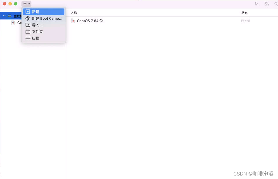Open the snapshot manager toolbar icon
This screenshot has width=278, height=179.
point(267,4)
